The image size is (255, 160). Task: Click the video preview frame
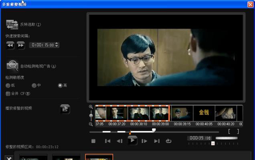click(166, 57)
